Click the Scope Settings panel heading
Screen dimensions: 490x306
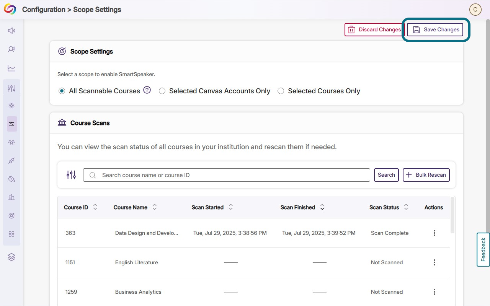pos(91,51)
